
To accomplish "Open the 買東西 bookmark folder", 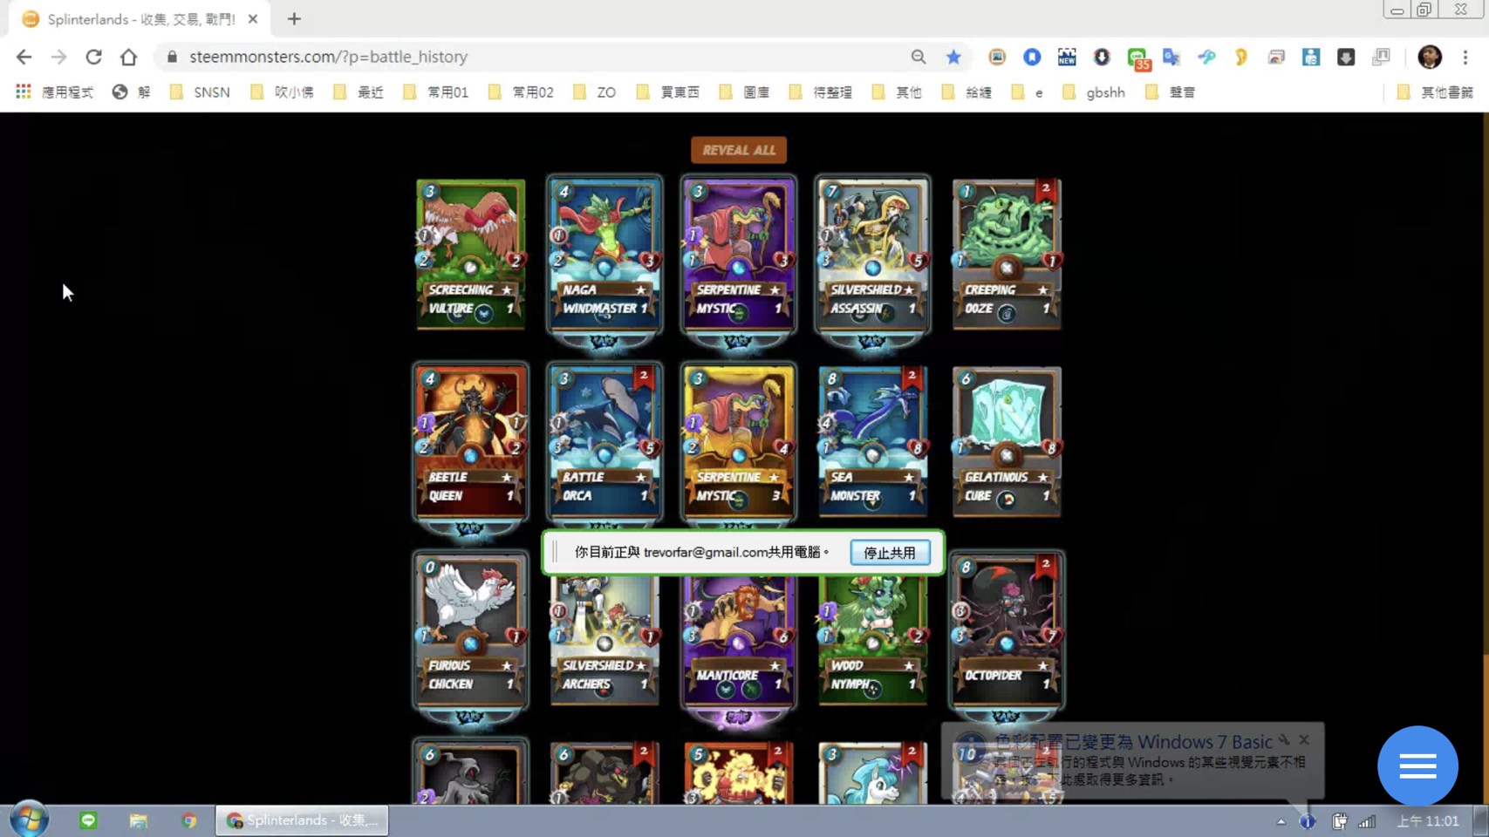I will pyautogui.click(x=668, y=92).
